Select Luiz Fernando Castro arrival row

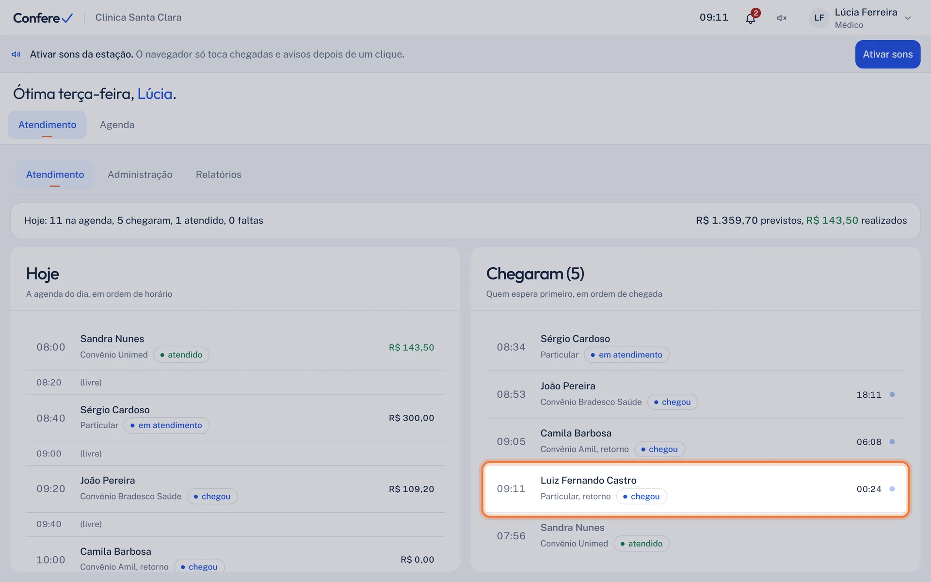(x=695, y=489)
